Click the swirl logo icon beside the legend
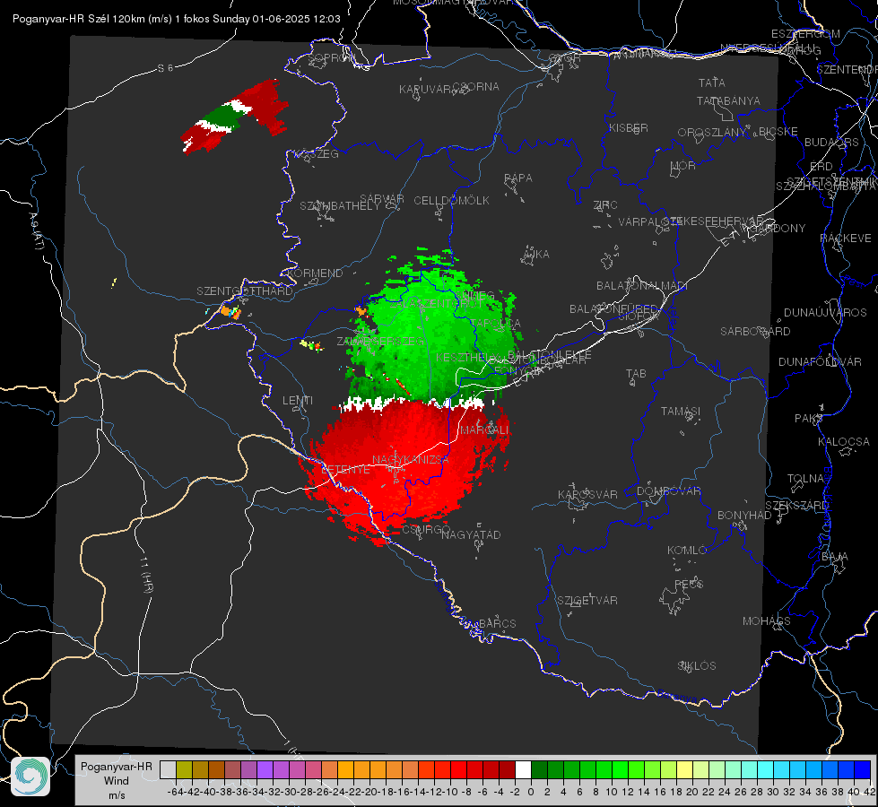The width and height of the screenshot is (878, 807). click(x=30, y=777)
